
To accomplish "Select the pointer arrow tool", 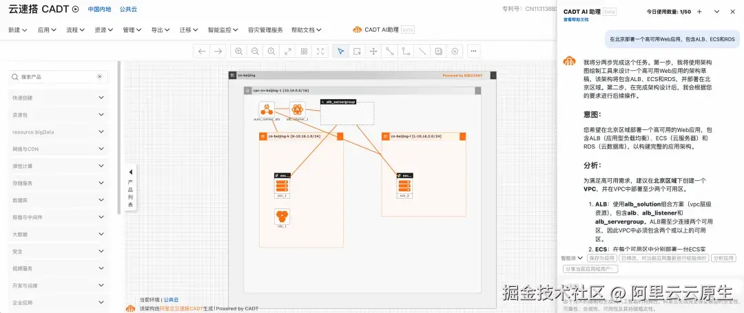I will point(341,51).
